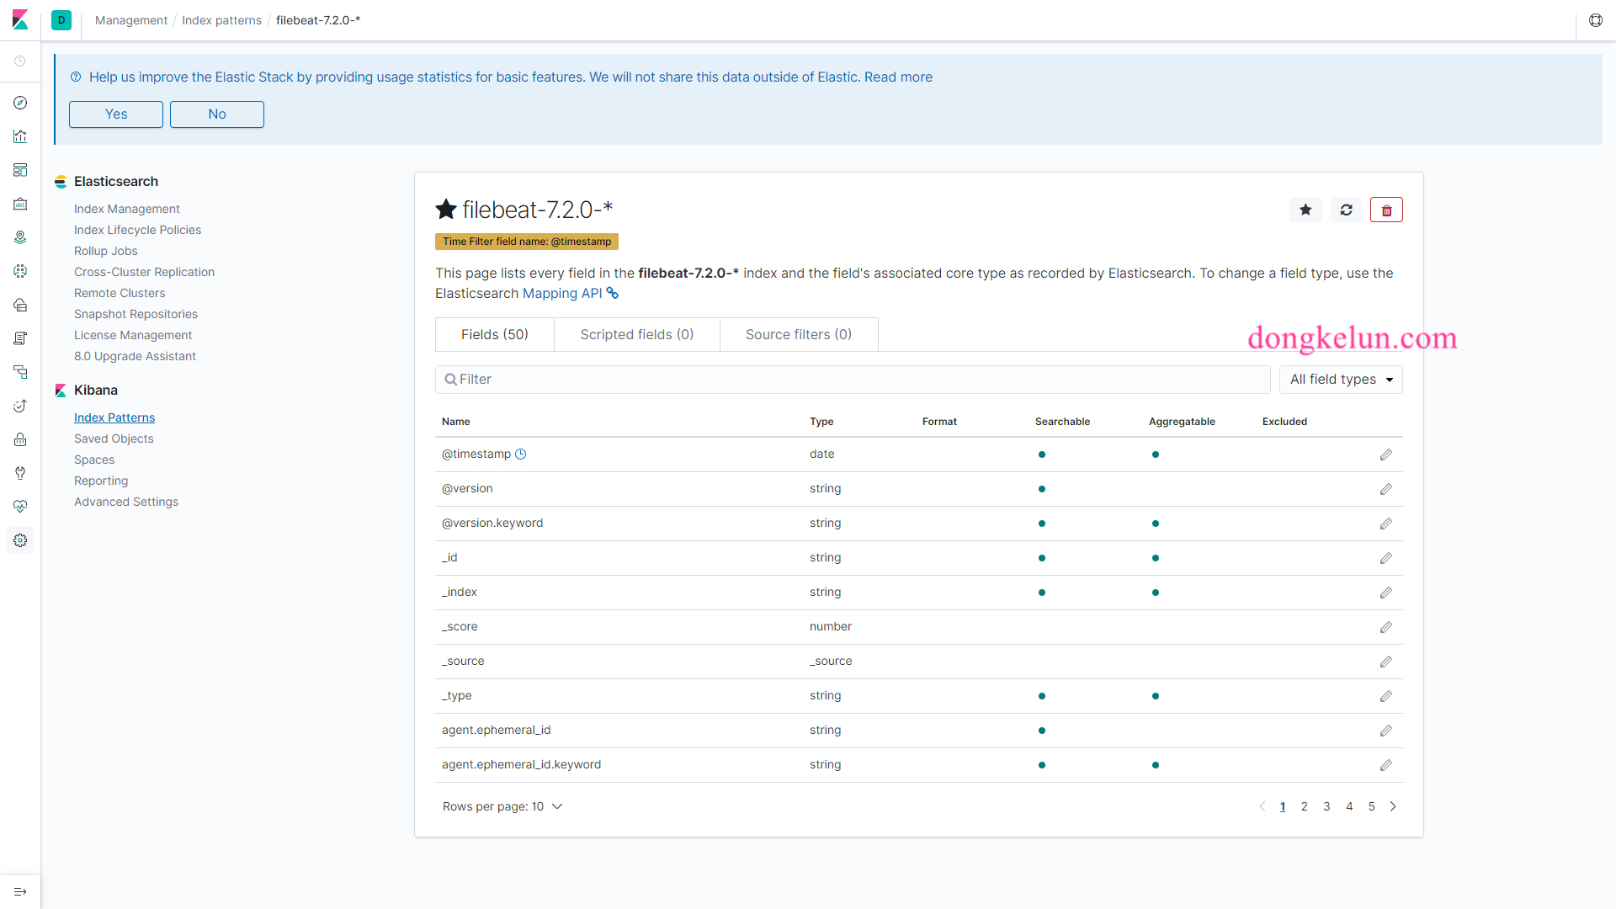This screenshot has width=1616, height=909.
Task: Open Remote Clusters
Action: (x=120, y=293)
